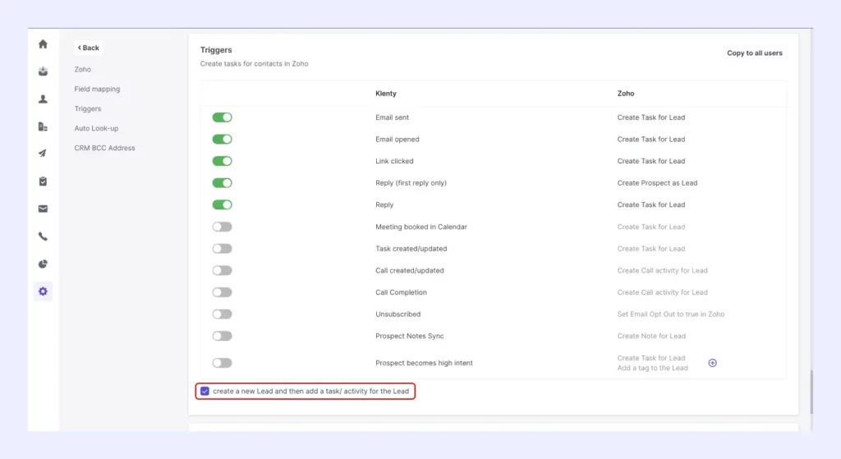Click Copy to all users
841x459 pixels.
(754, 53)
